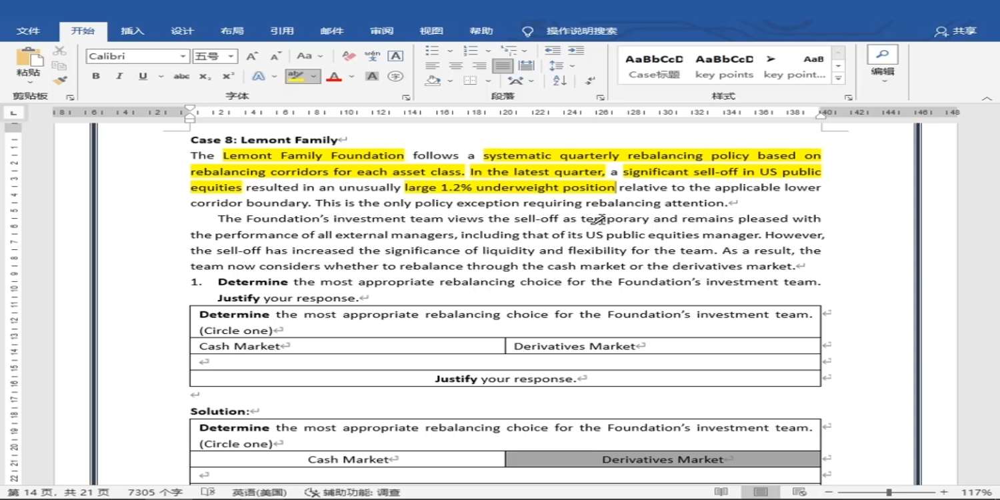The image size is (1000, 500).
Task: Open the font size dropdown showing 五号
Action: (x=231, y=57)
